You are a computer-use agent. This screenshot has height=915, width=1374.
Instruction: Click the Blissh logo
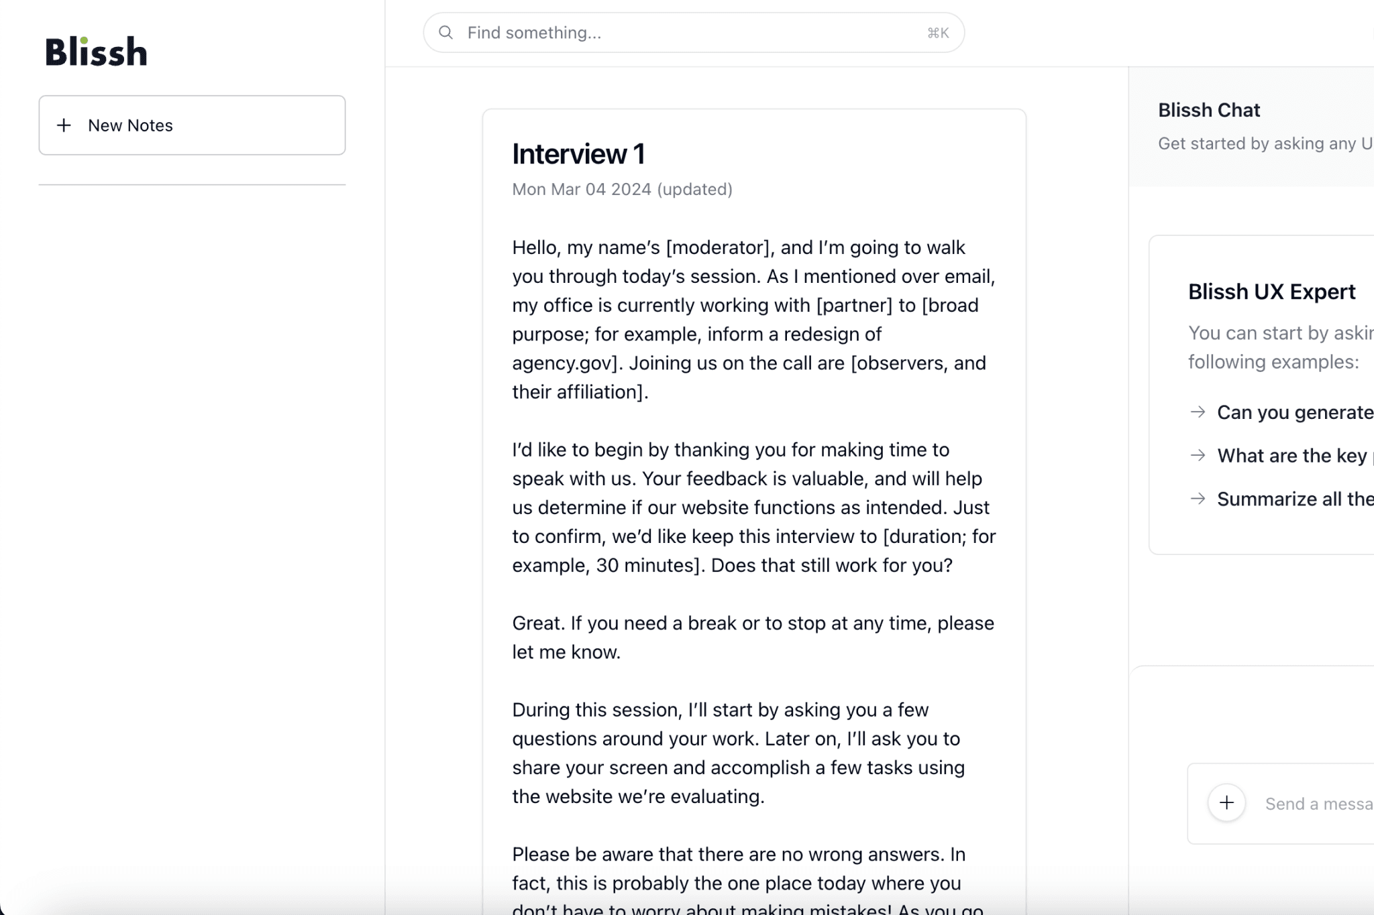tap(96, 52)
